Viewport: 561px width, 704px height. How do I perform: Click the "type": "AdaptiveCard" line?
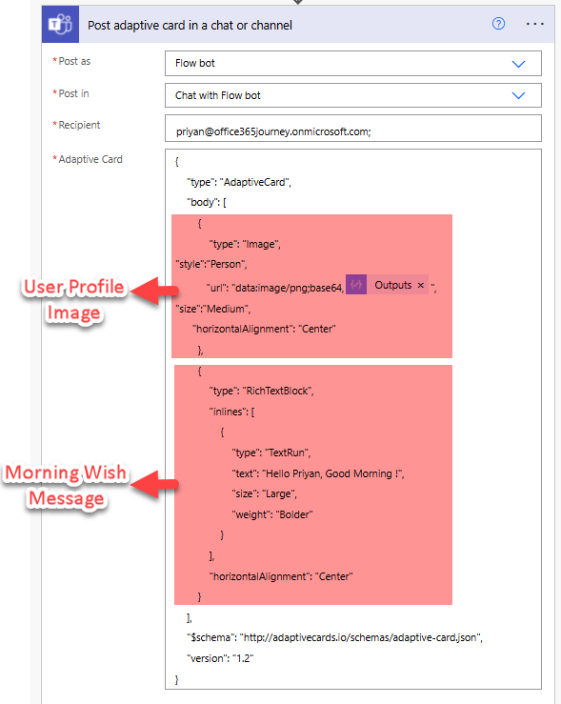[x=239, y=182]
